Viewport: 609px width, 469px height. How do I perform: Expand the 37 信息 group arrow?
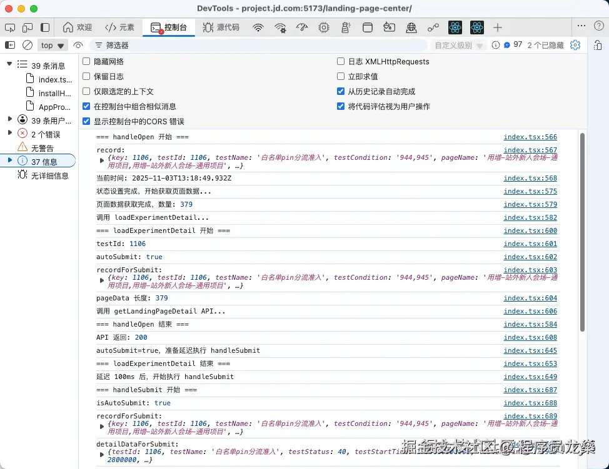(10, 160)
